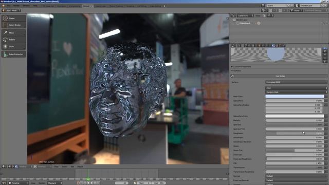Play the animation forward
This screenshot has height=185, width=329.
tap(92, 183)
